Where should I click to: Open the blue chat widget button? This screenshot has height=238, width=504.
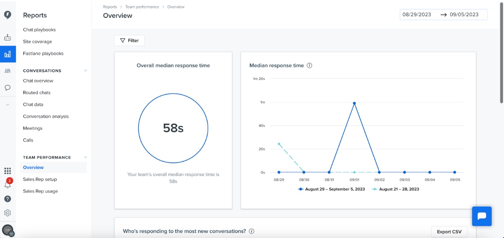[482, 216]
